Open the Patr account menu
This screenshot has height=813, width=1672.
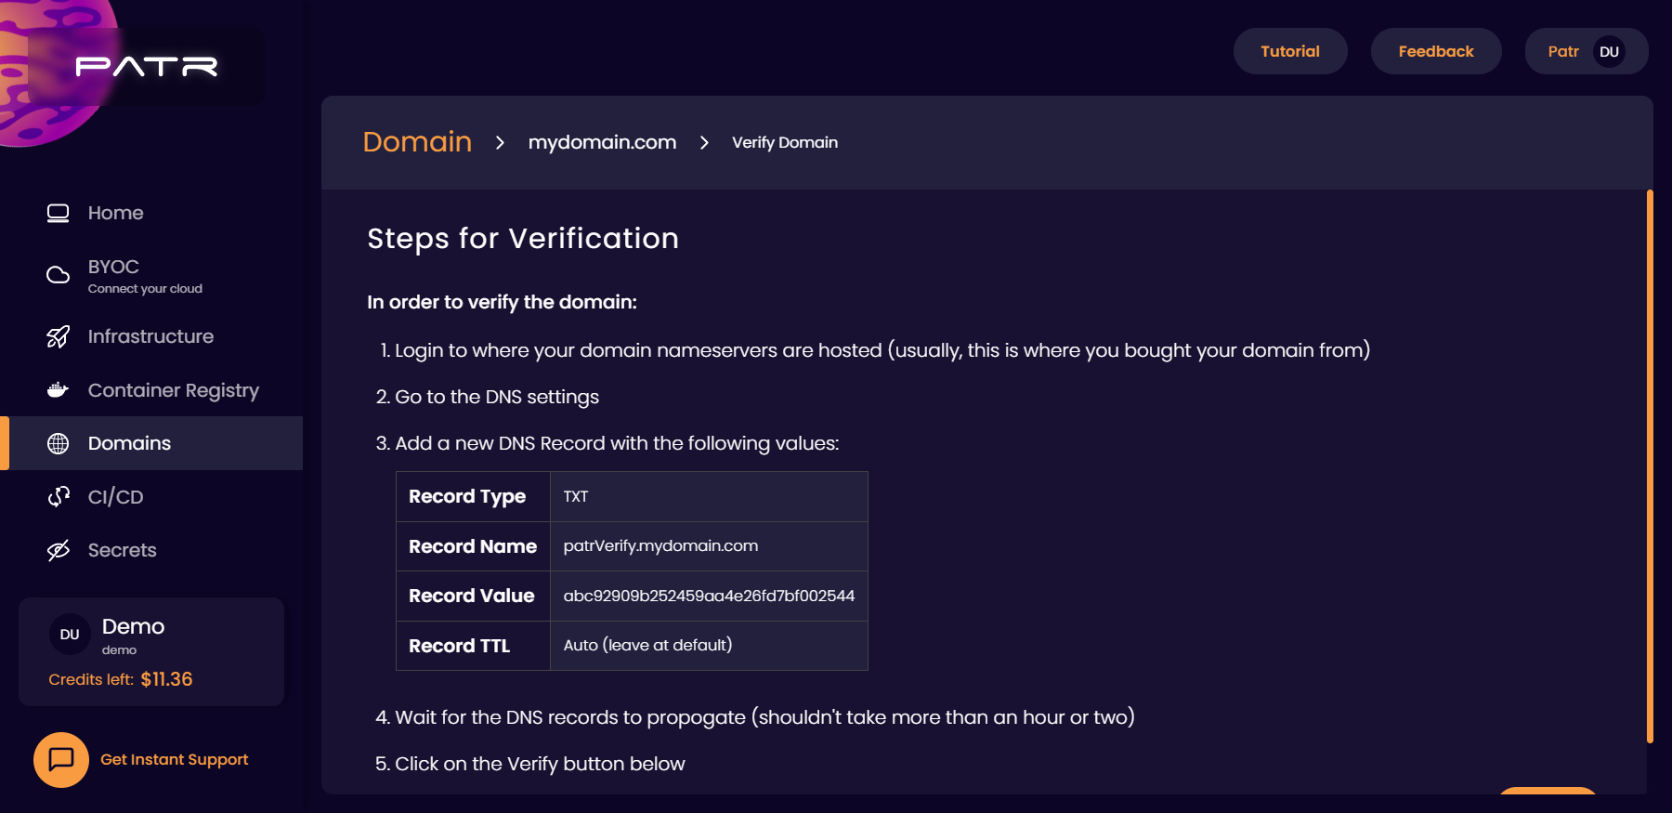click(x=1587, y=51)
